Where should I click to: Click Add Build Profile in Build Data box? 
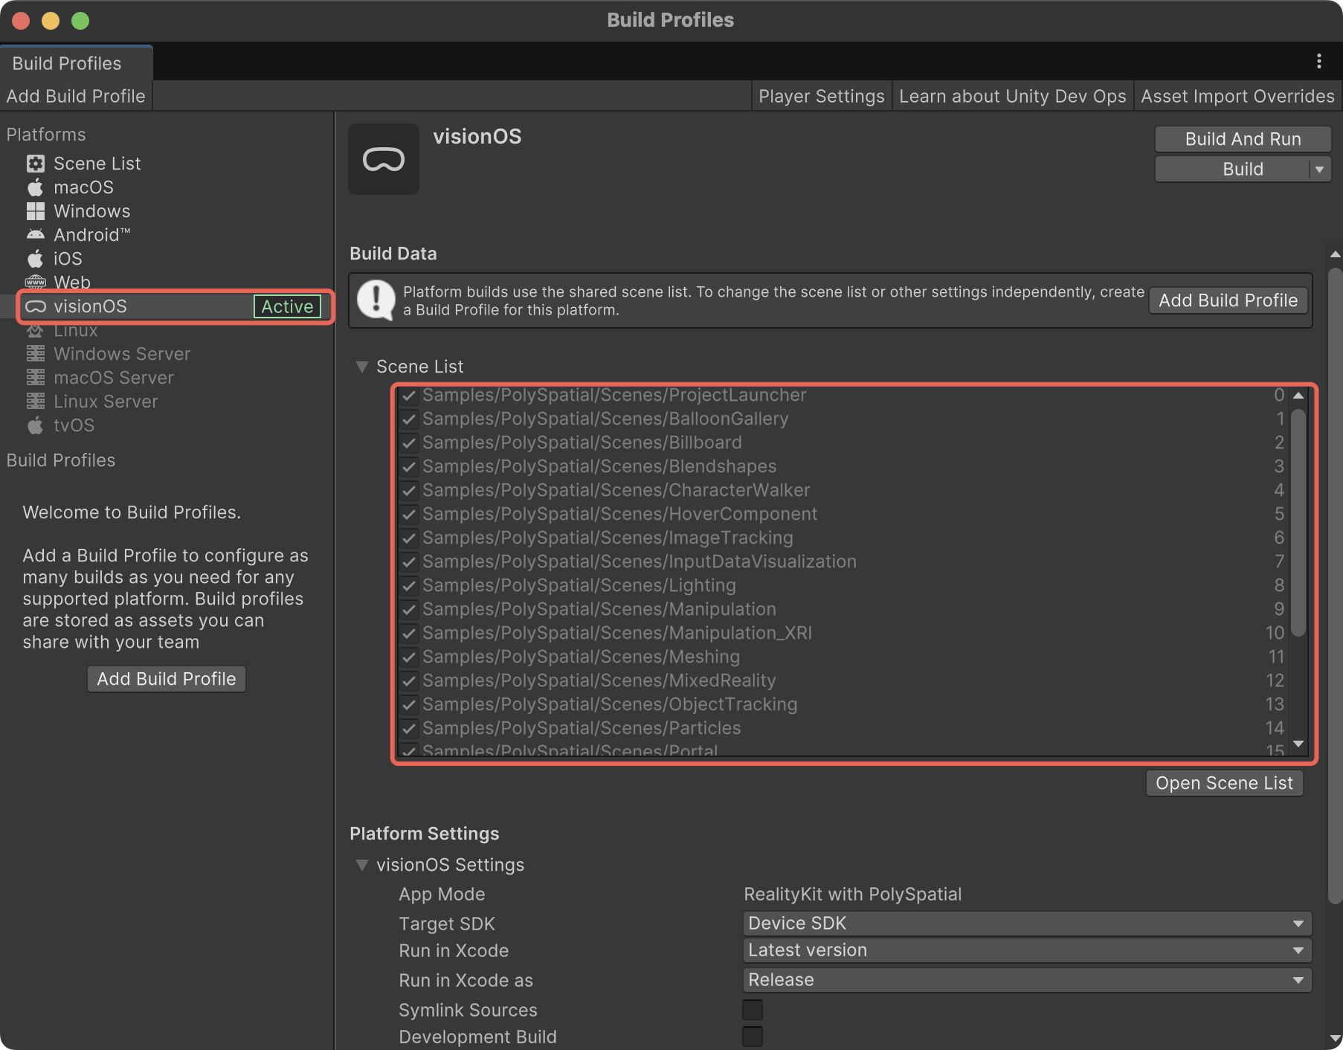(x=1228, y=300)
